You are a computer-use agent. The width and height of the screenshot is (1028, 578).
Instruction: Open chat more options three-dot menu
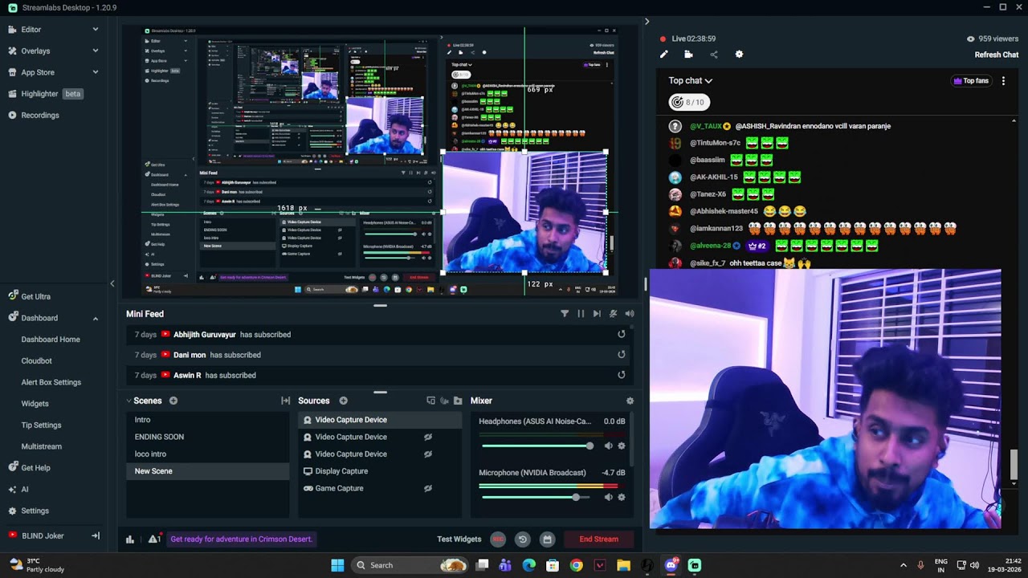point(1003,81)
